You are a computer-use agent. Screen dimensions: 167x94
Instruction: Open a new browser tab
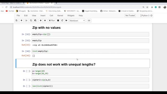point(56,3)
